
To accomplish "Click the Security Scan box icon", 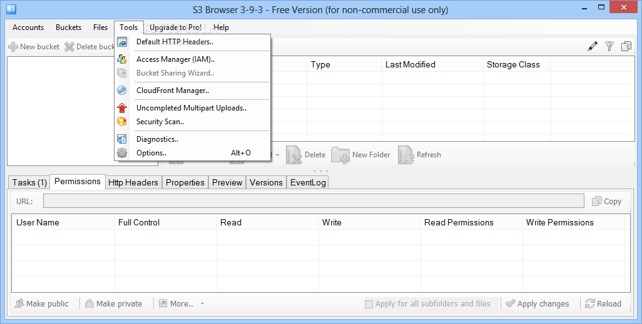I will tap(122, 121).
